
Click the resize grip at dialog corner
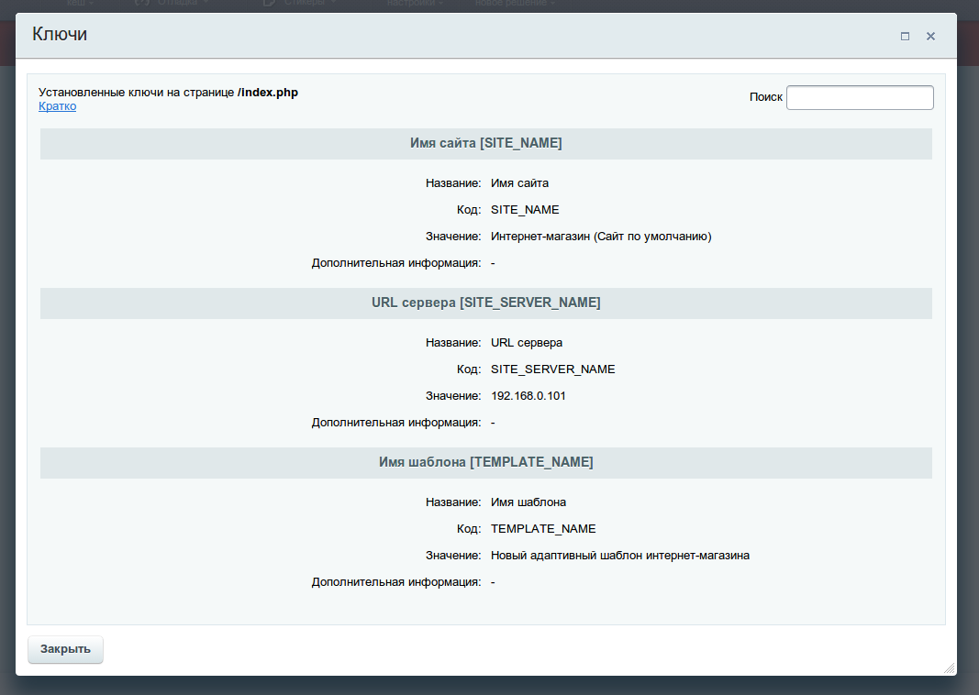pyautogui.click(x=950, y=667)
